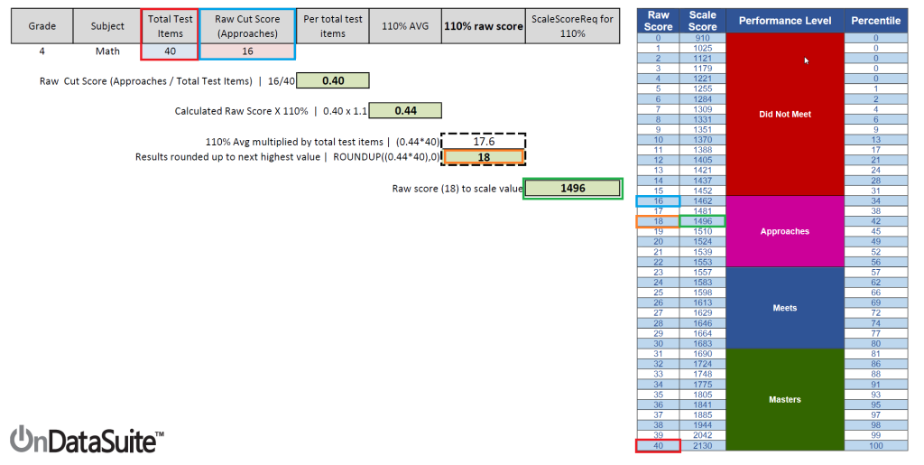This screenshot has height=465, width=924.
Task: Click the green Masters performance block
Action: point(784,399)
